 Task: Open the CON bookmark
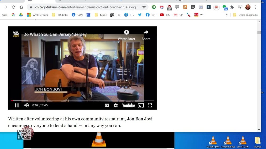click(x=77, y=15)
